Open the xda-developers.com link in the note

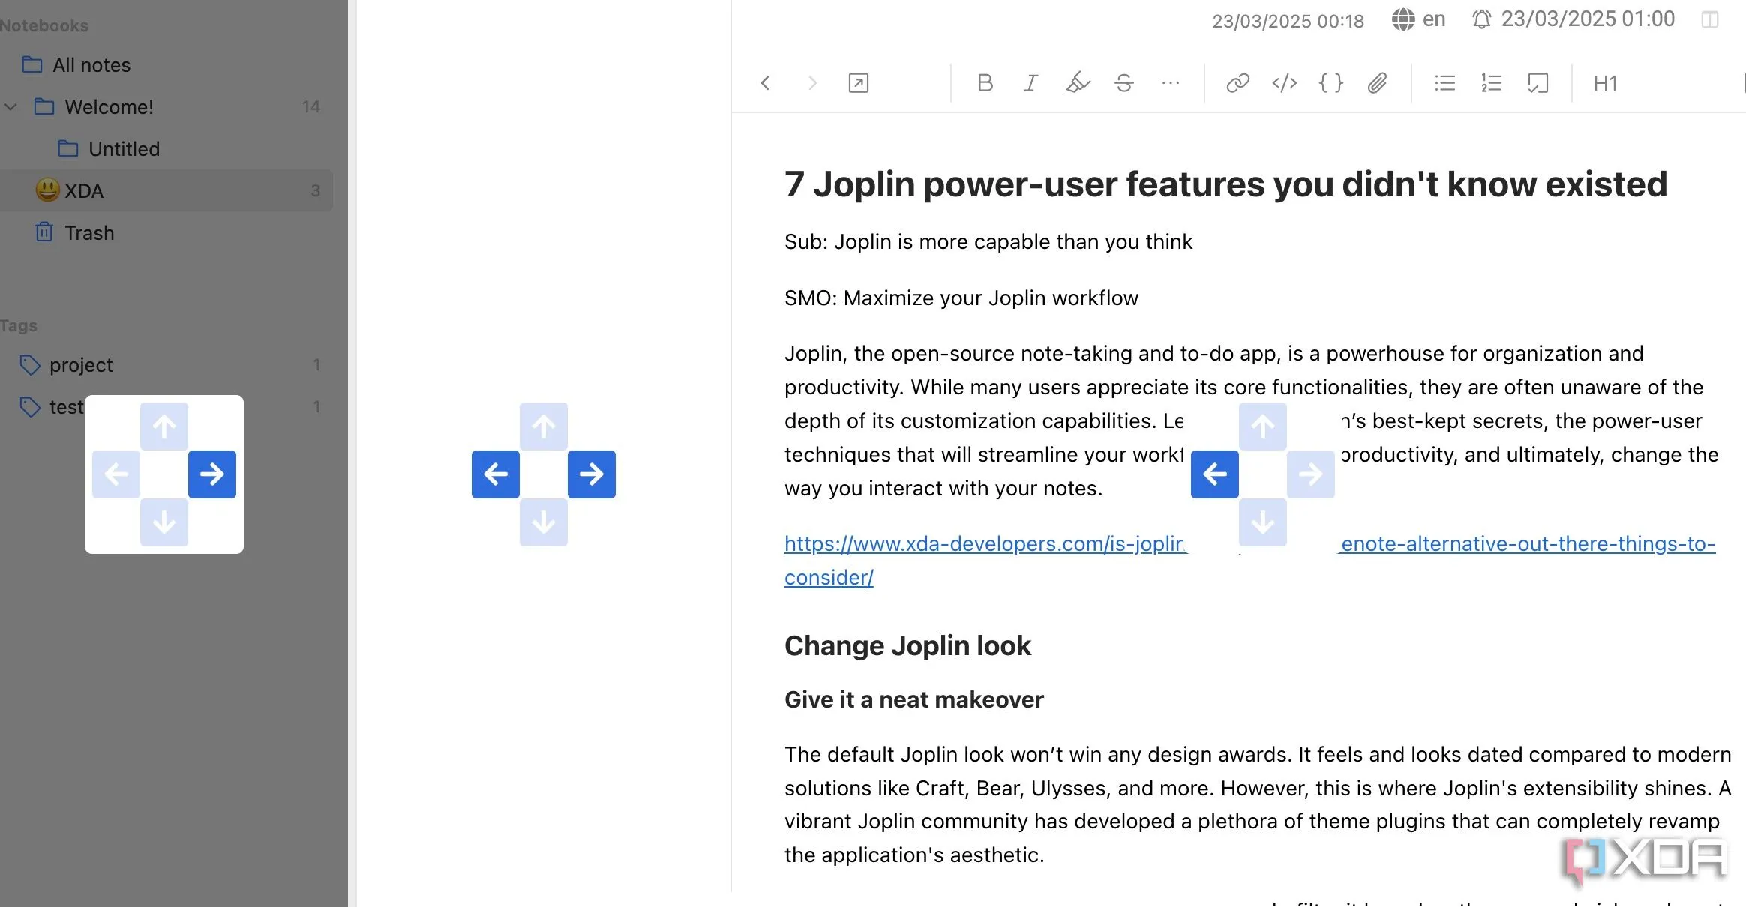pyautogui.click(x=985, y=544)
